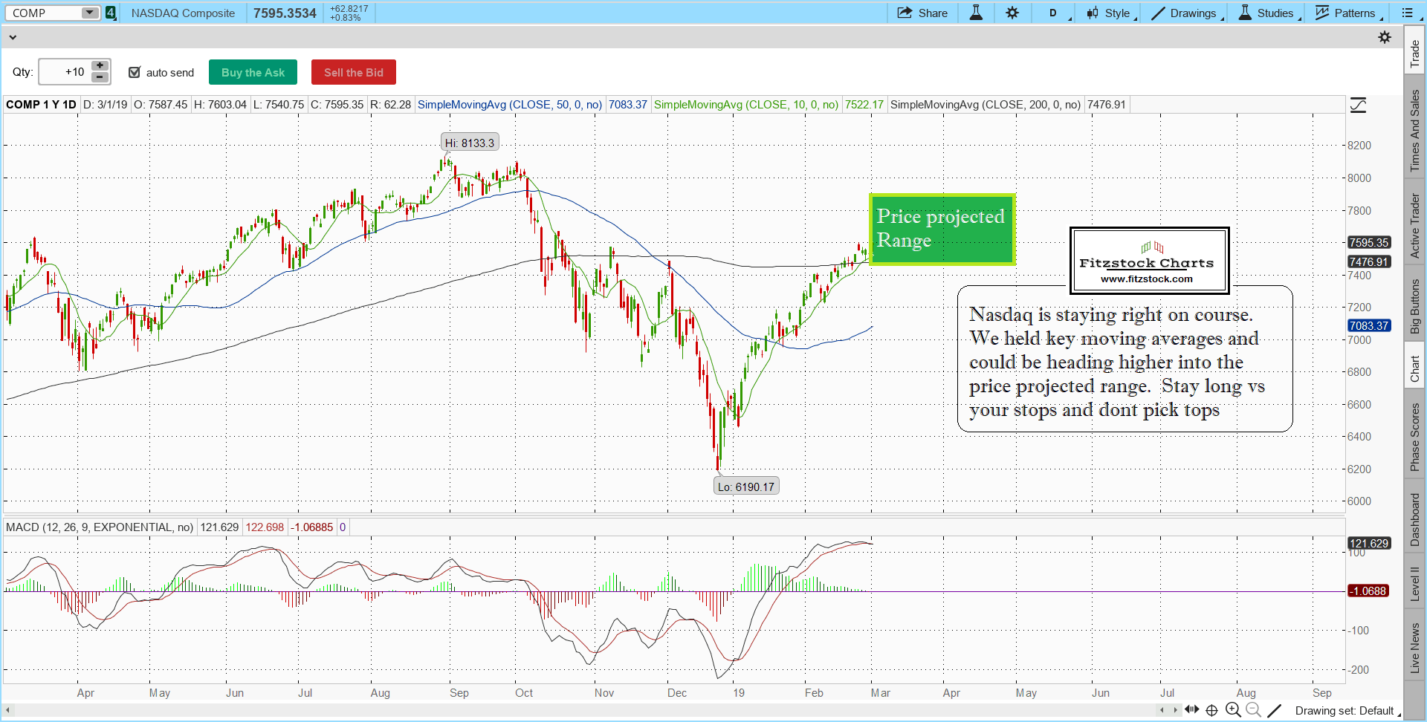
Task: Open chart settings gear in top toolbar
Action: (1012, 13)
